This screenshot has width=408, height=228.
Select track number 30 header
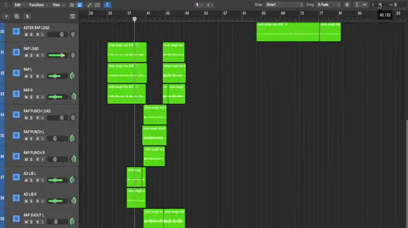pos(2,32)
